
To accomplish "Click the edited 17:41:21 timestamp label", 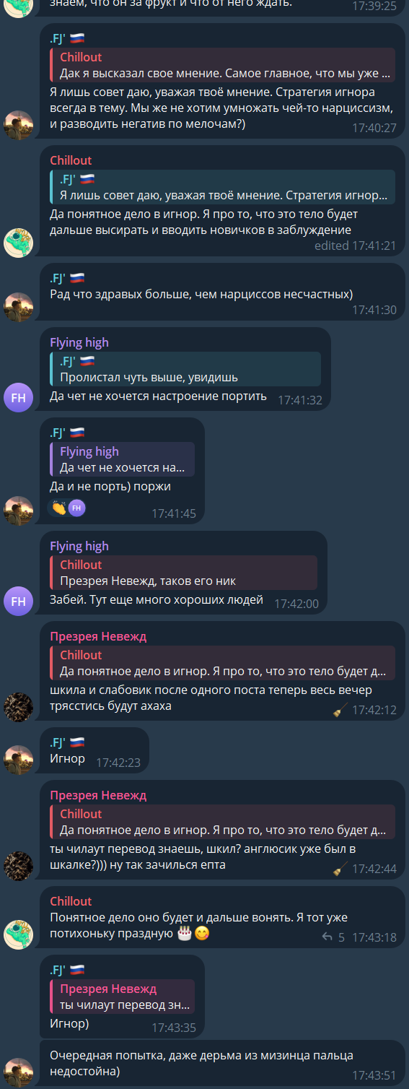I will [x=355, y=246].
